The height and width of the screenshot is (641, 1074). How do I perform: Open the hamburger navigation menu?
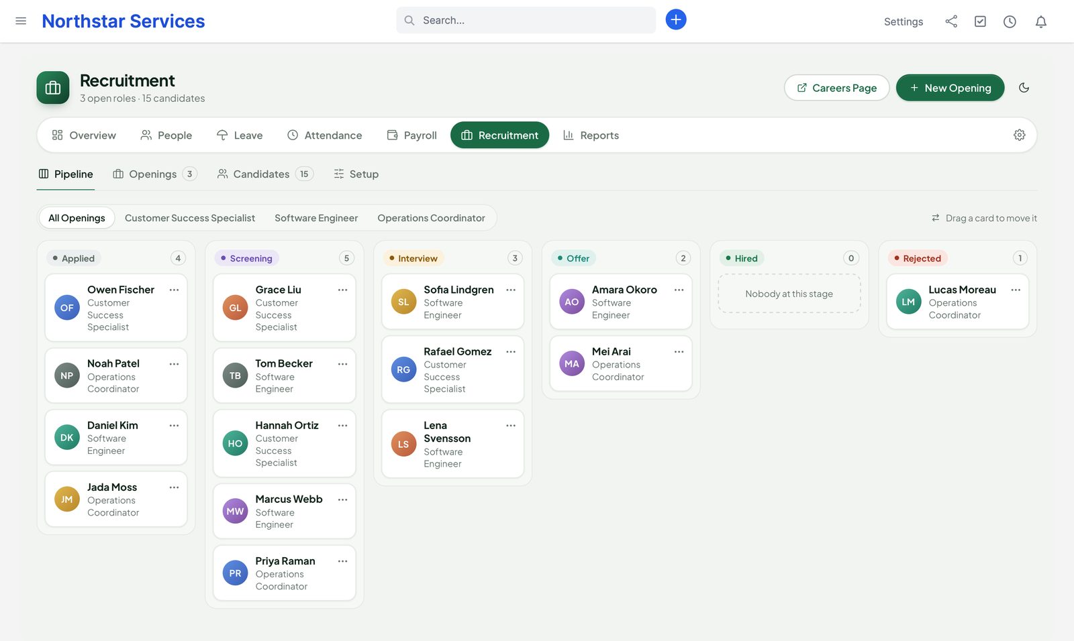[21, 21]
